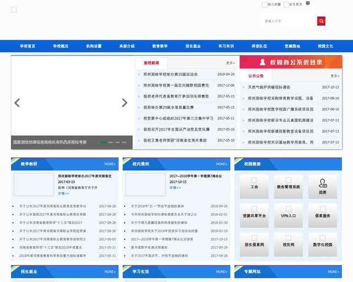Screen dimensions: 353x282
Task: Open the 学校概况 nav item
Action: click(61, 46)
